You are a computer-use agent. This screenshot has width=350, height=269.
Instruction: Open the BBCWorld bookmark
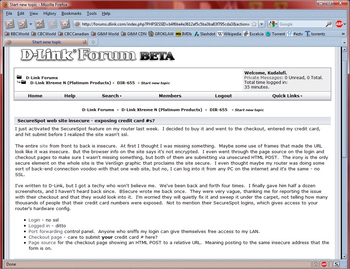tap(17, 34)
